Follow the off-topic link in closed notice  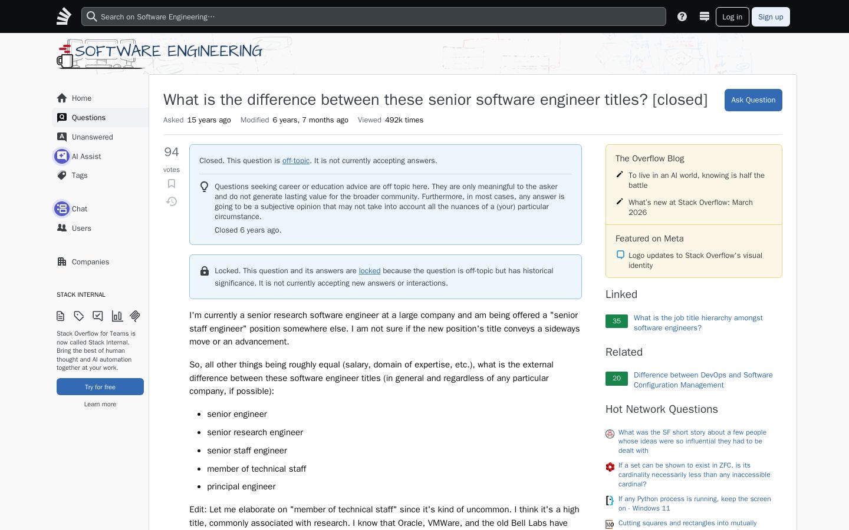click(296, 161)
